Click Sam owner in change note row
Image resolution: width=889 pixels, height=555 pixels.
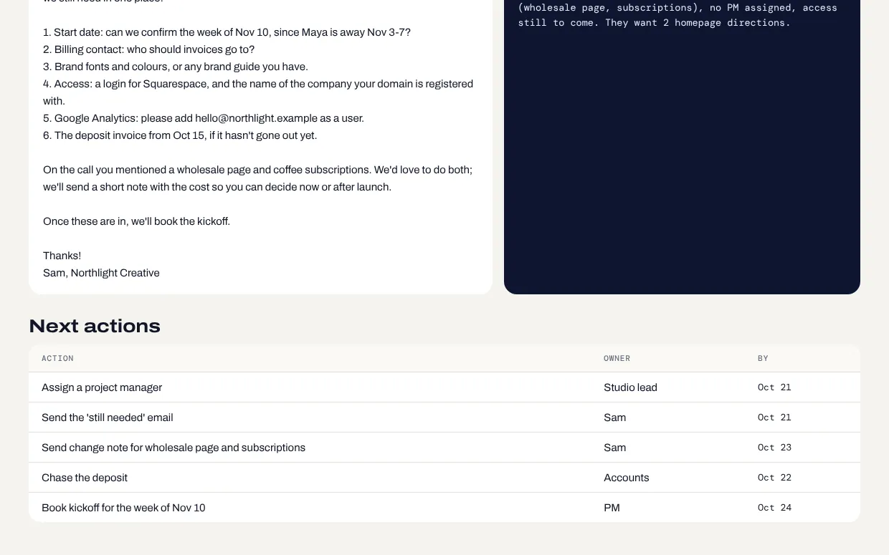(614, 448)
